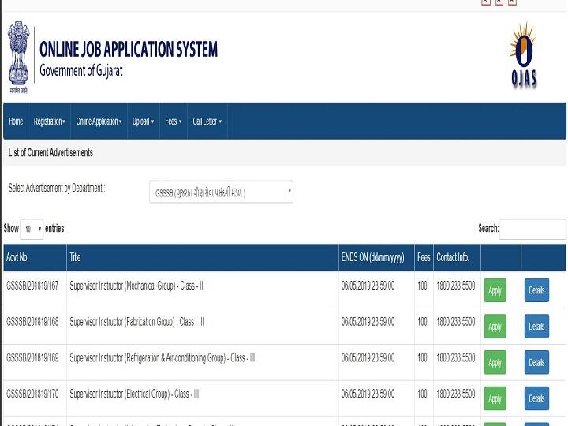This screenshot has width=568, height=426.
Task: Focus the Search input box
Action: [x=532, y=229]
